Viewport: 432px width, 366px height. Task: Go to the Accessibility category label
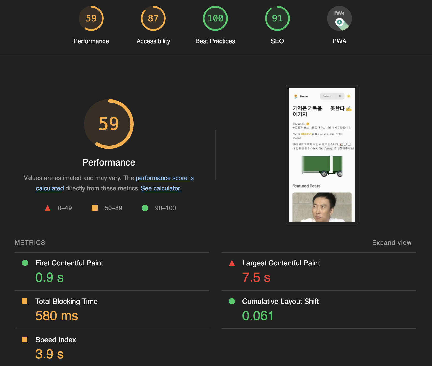click(x=153, y=41)
